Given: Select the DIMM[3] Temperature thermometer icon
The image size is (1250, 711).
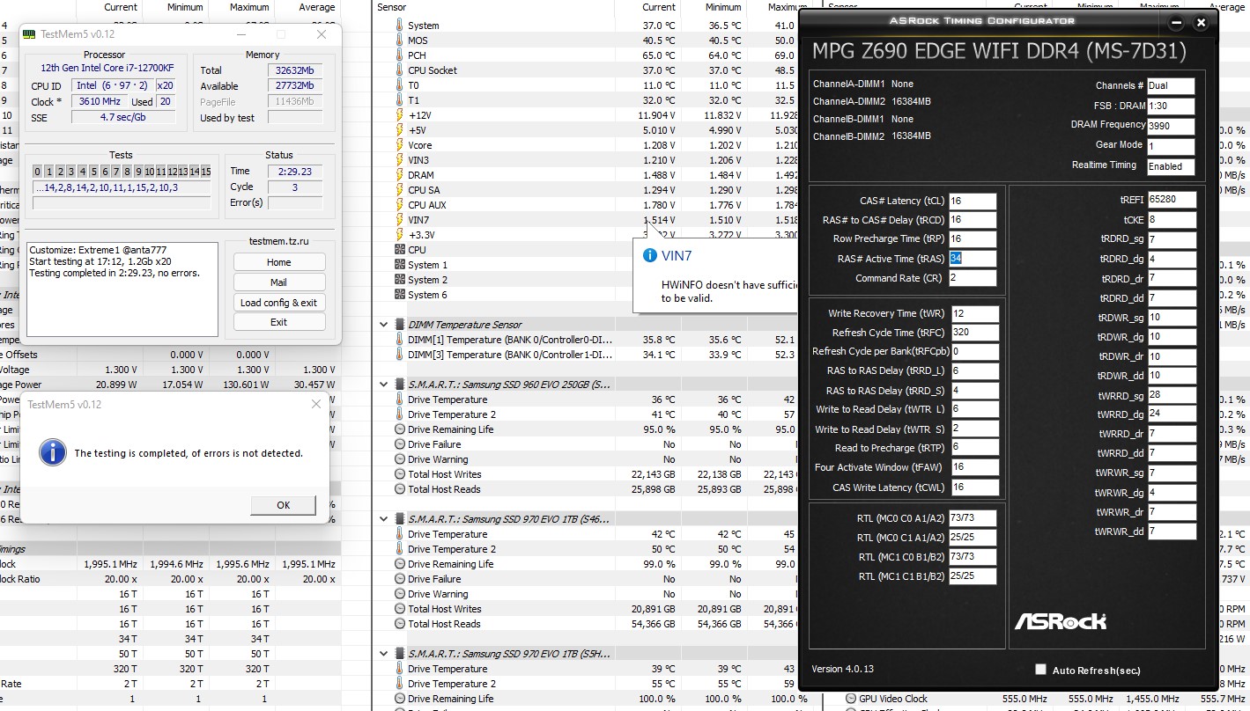Looking at the screenshot, I should click(x=399, y=355).
